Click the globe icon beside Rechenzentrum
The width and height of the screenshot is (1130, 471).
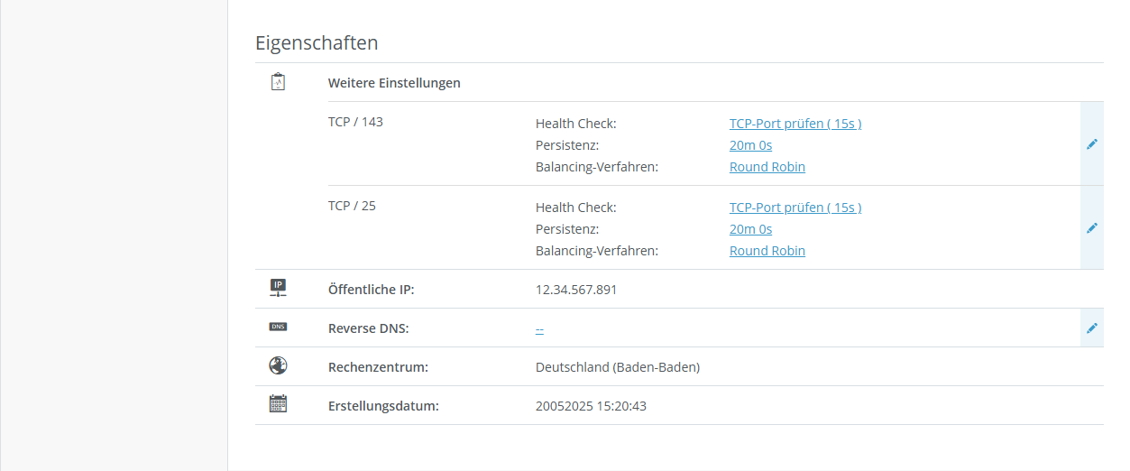278,366
